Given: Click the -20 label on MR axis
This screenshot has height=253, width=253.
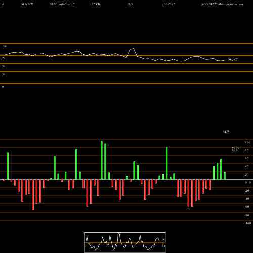Looking at the screenshot, I should click(247, 191).
